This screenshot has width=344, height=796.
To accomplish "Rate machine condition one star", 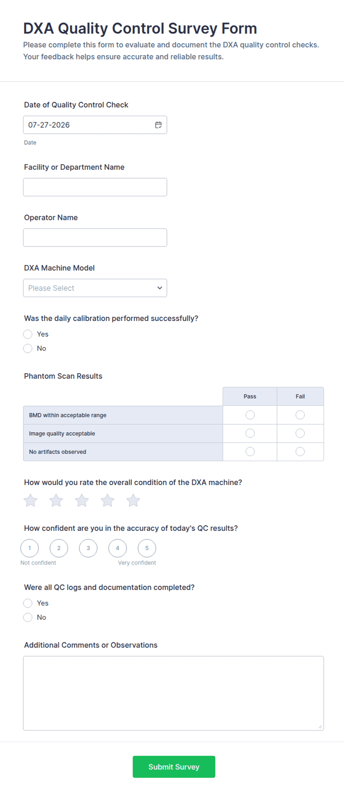I will pos(30,501).
